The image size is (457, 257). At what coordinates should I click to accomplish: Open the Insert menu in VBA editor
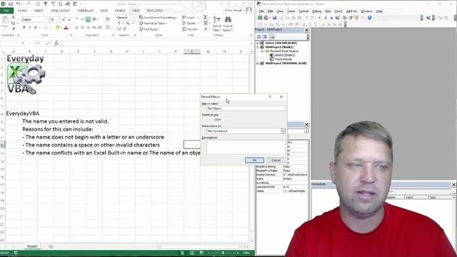coord(291,11)
